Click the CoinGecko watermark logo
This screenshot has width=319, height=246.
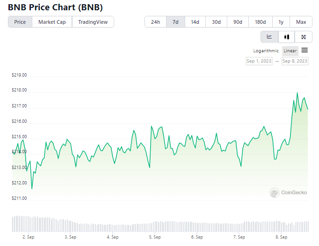click(289, 192)
